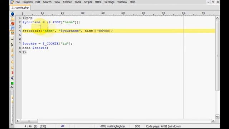
Task: Click the blue 'a' icon in sidebar
Action: (x=12, y=78)
